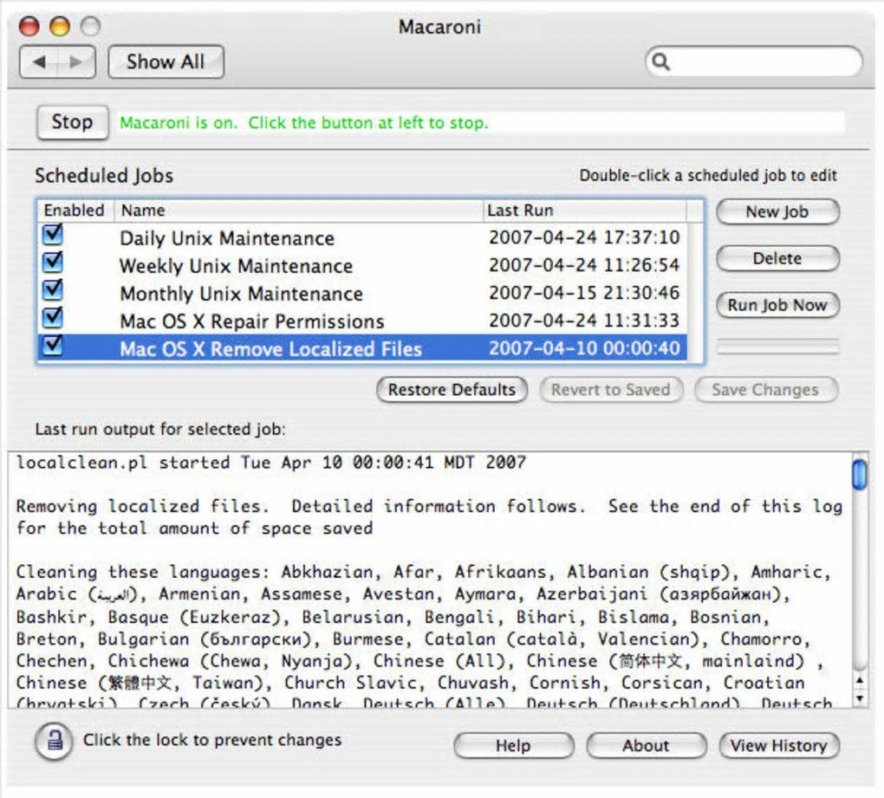This screenshot has height=798, width=884.
Task: Stop Macaroni with the Stop button
Action: click(x=72, y=122)
